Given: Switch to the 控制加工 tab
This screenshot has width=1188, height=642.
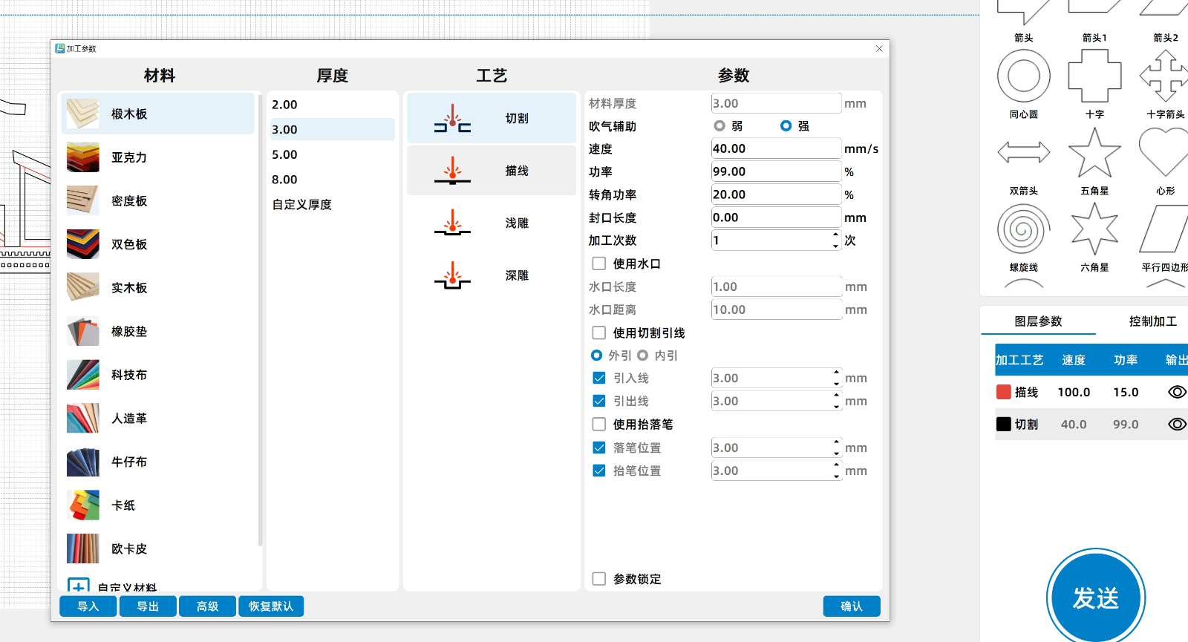Looking at the screenshot, I should (1152, 321).
